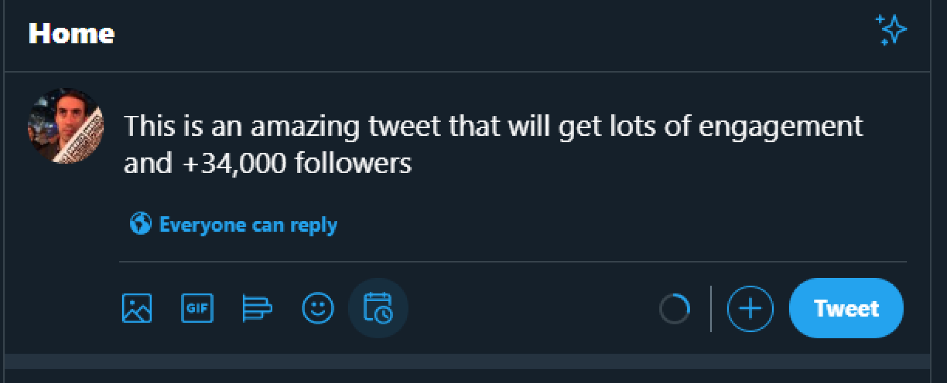Image resolution: width=947 pixels, height=383 pixels.
Task: Click globe icon beside Everyone can reply
Action: 141,223
